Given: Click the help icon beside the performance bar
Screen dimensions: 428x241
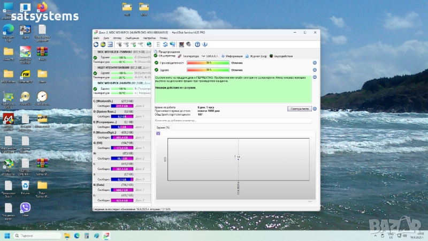Looking at the screenshot, I should 315,63.
